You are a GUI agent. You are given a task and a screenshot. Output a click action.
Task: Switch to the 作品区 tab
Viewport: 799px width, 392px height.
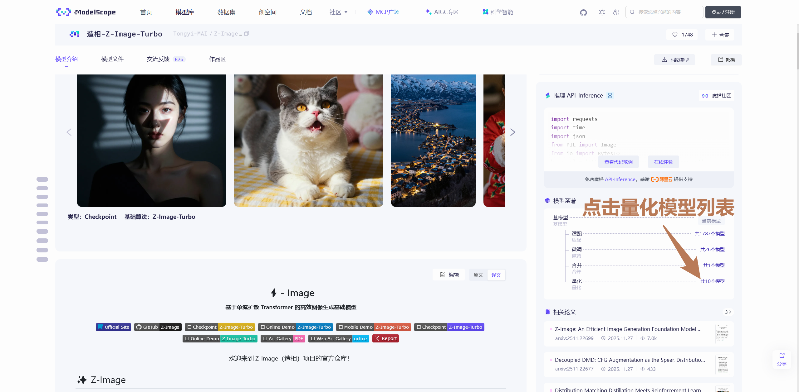[x=217, y=59]
